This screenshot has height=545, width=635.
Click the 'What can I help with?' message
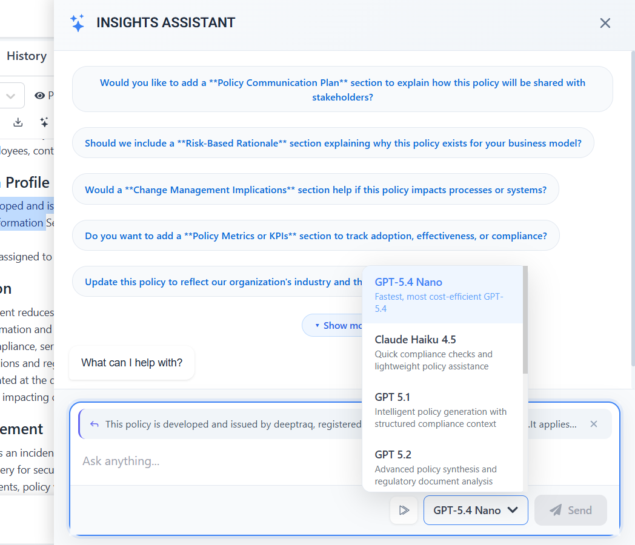coord(131,363)
